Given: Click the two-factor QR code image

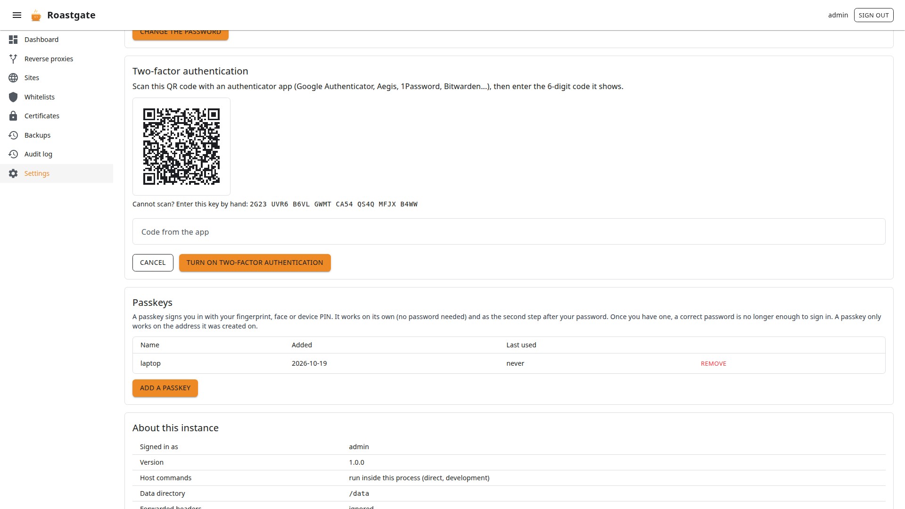Looking at the screenshot, I should (181, 147).
